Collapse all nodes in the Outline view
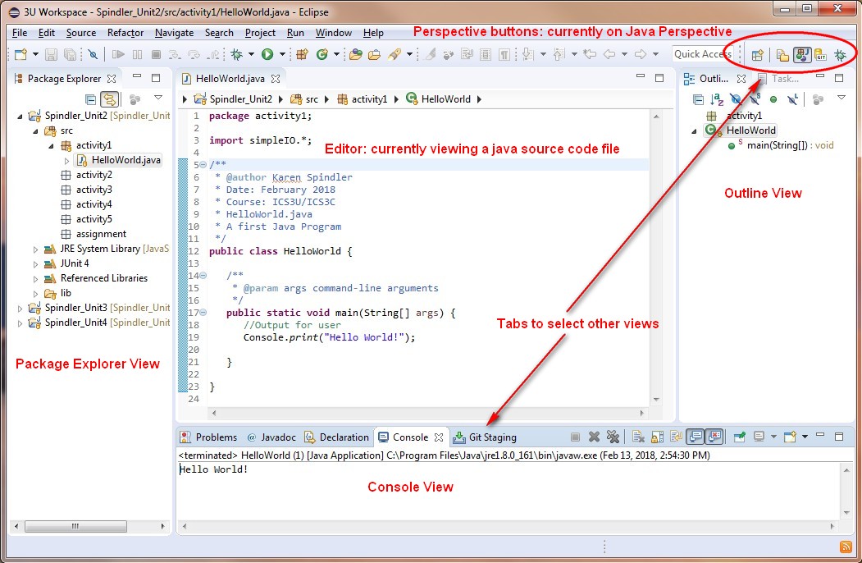The image size is (862, 563). click(x=698, y=98)
